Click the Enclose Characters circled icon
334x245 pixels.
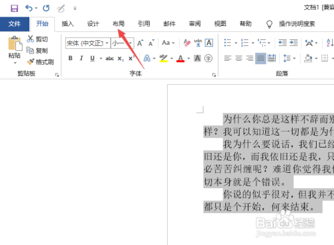point(208,58)
